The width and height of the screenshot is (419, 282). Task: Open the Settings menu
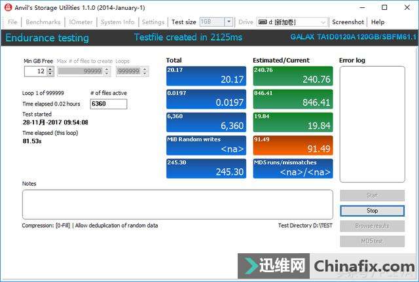[153, 22]
